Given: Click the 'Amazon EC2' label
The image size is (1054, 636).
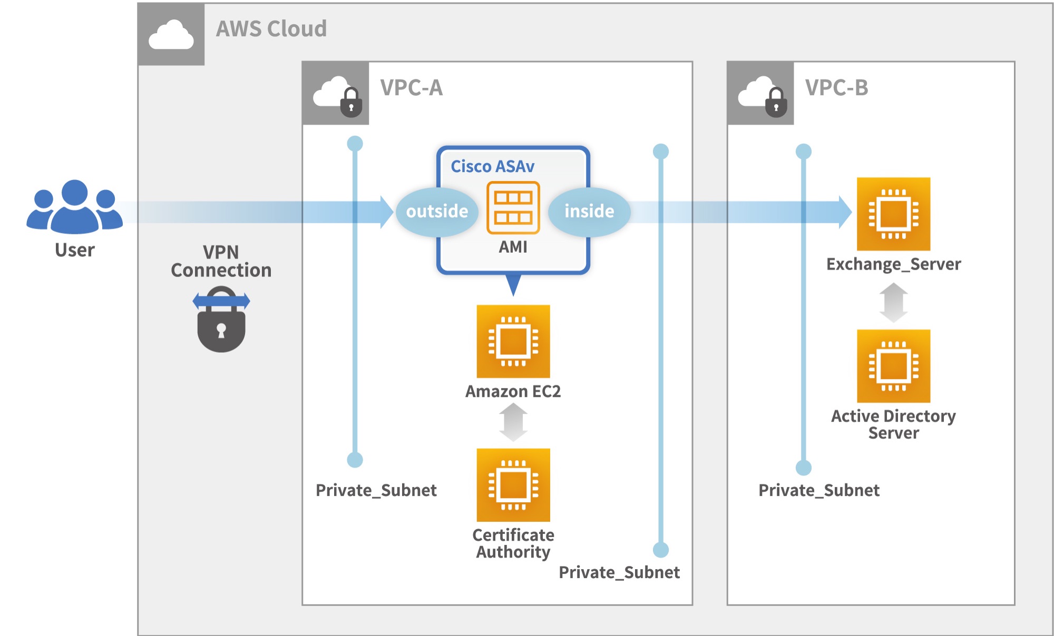Looking at the screenshot, I should 513,392.
